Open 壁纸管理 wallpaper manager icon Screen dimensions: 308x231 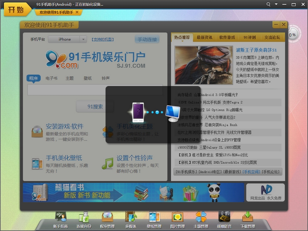tap(154, 219)
